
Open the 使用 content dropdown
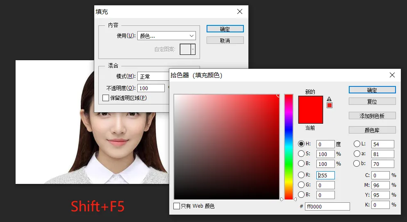166,36
